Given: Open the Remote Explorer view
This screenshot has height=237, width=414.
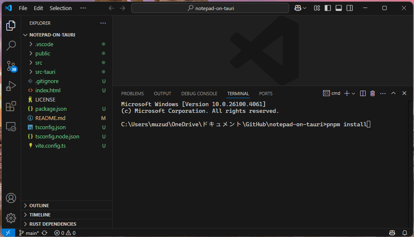Looking at the screenshot, I should click(11, 127).
